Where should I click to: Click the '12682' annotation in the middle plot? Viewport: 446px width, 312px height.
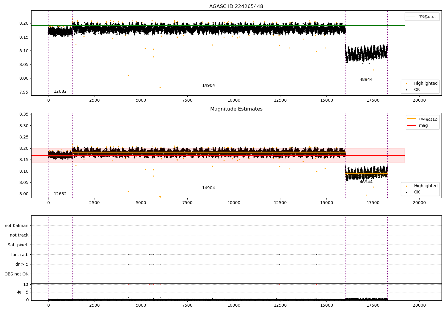[x=60, y=194]
